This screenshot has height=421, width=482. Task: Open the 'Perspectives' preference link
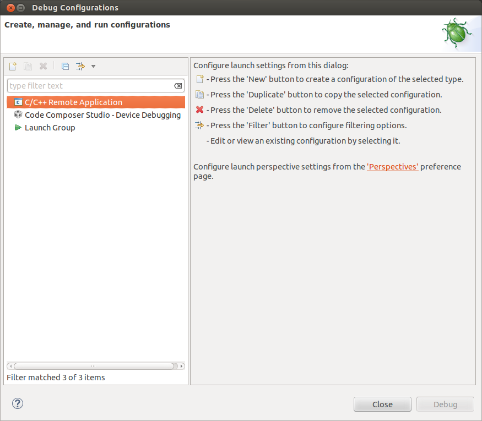[393, 167]
